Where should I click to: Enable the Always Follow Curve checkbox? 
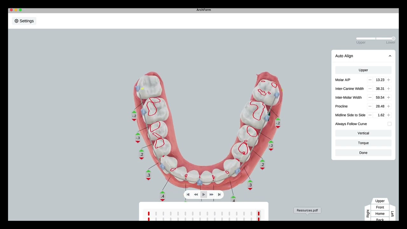pyautogui.click(x=390, y=124)
